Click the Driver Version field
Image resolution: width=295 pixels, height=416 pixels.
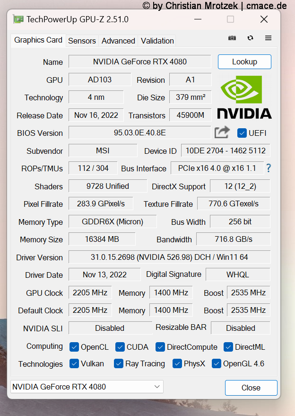(x=169, y=257)
